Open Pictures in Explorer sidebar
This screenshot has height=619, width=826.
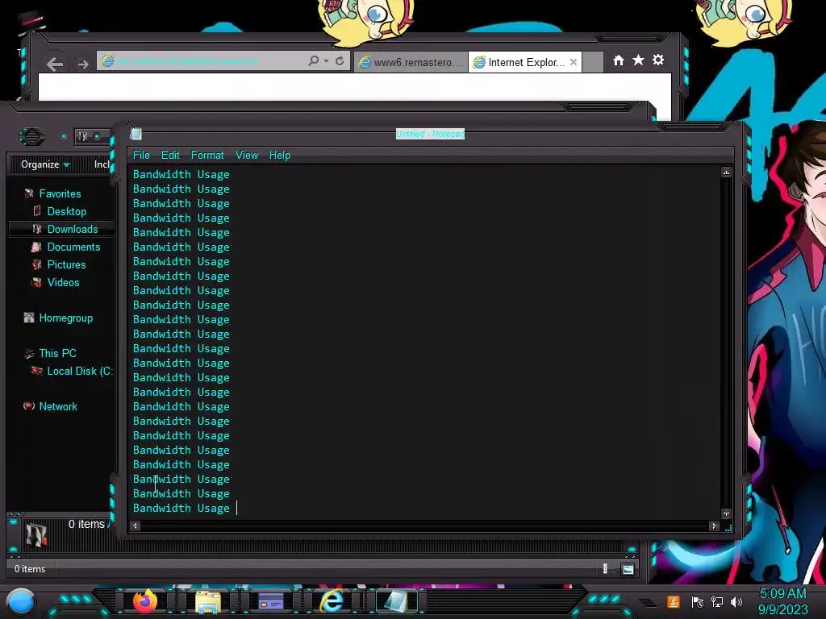tap(66, 264)
